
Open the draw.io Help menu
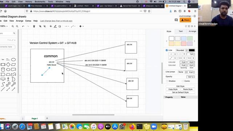[35, 21]
